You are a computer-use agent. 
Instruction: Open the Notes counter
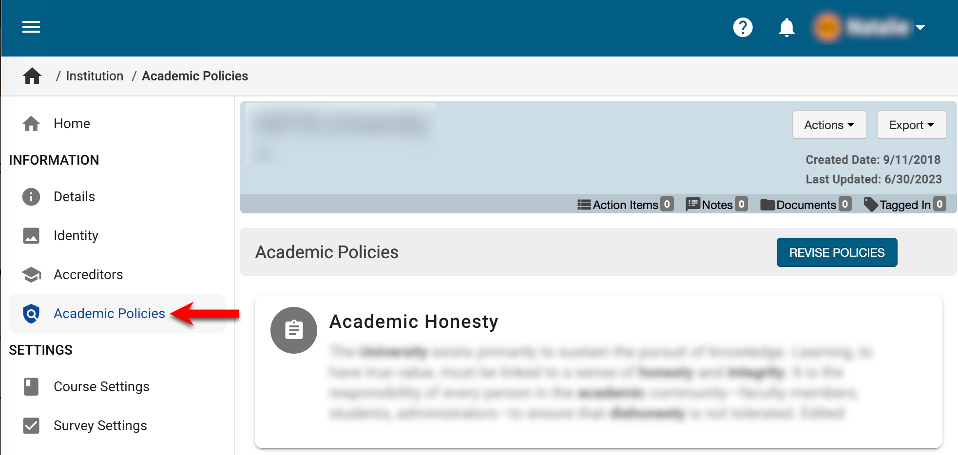[716, 205]
